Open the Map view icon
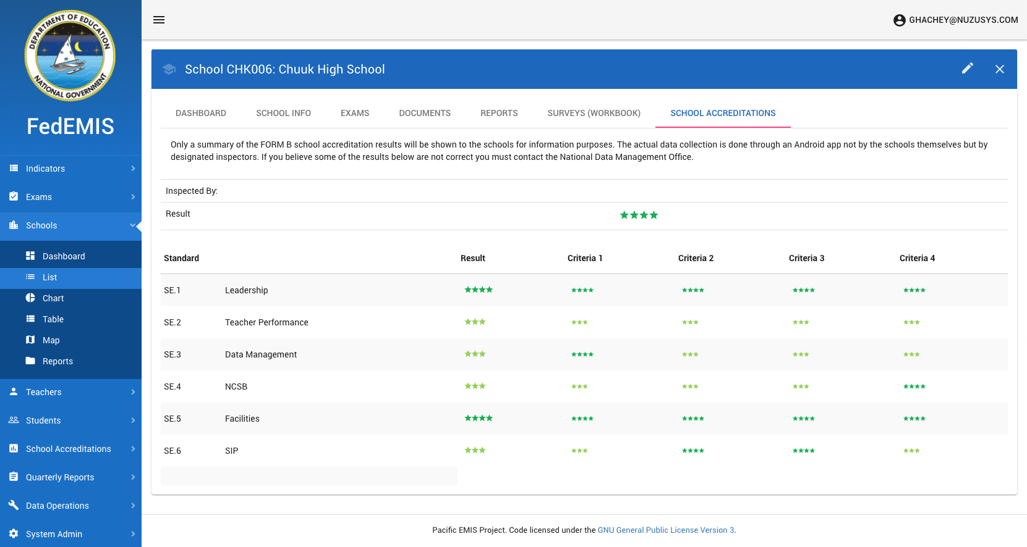The width and height of the screenshot is (1027, 547). [x=30, y=340]
